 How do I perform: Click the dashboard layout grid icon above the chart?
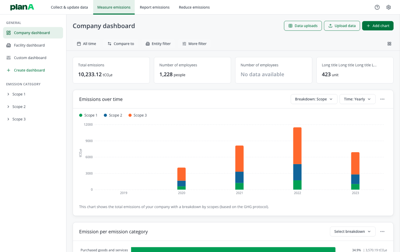pyautogui.click(x=389, y=44)
